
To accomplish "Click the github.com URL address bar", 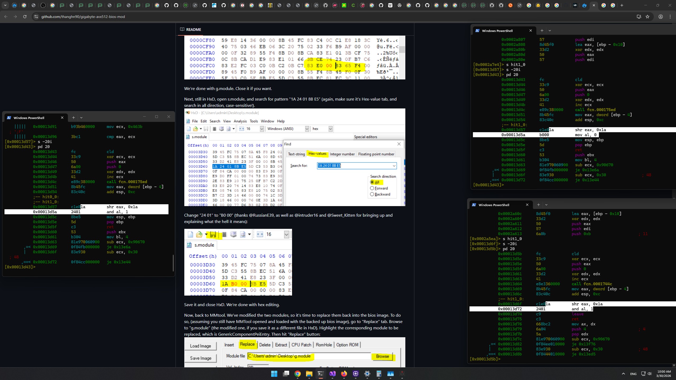I will (x=83, y=17).
